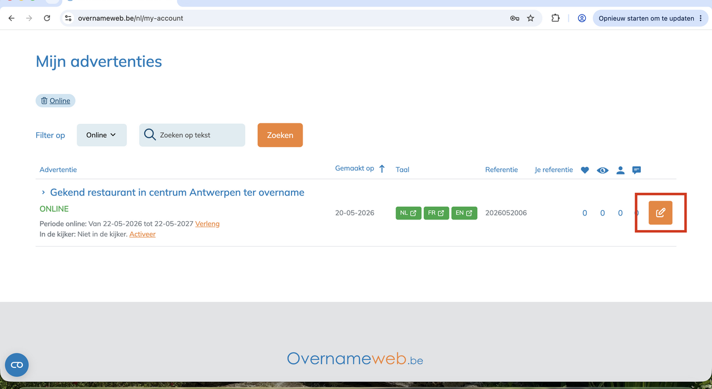Click the browser forward arrow
This screenshot has height=389, width=712.
(x=29, y=18)
